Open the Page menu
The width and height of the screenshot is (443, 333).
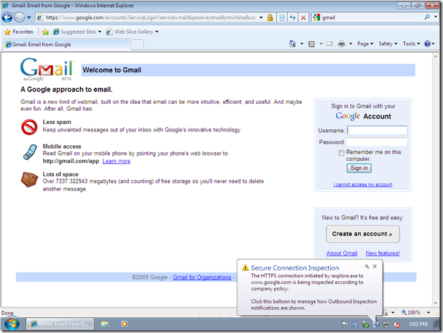pyautogui.click(x=365, y=44)
